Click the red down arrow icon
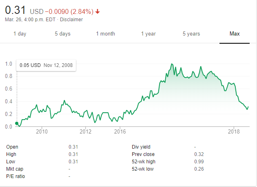The image size is (257, 187). [x=97, y=11]
